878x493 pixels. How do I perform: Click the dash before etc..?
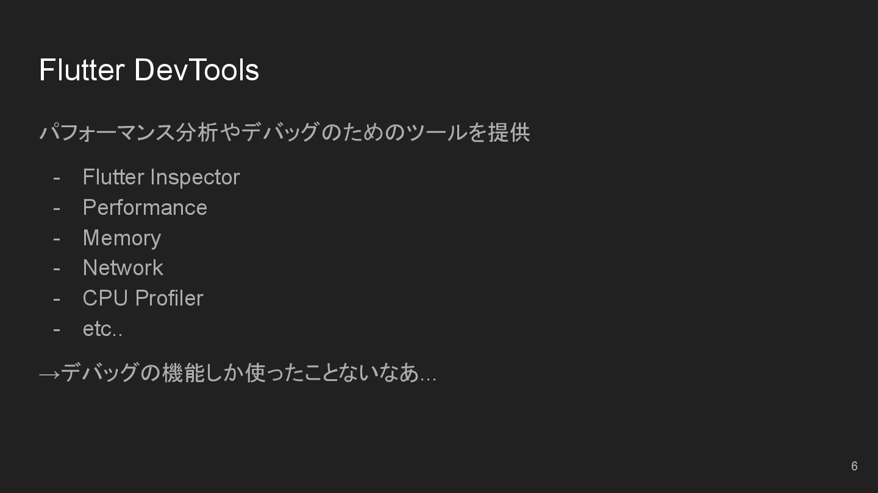pyautogui.click(x=57, y=330)
